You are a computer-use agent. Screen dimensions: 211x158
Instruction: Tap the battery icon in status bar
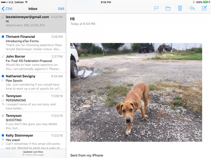(x=206, y=2)
